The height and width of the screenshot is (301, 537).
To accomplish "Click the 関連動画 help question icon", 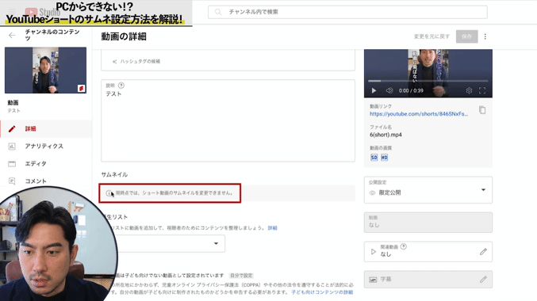I will (404, 246).
